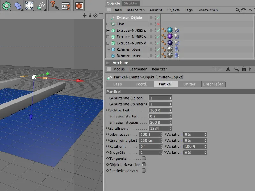The width and height of the screenshot is (255, 191).
Task: Open the particle emitter palette icon
Action: (x=41, y=5)
